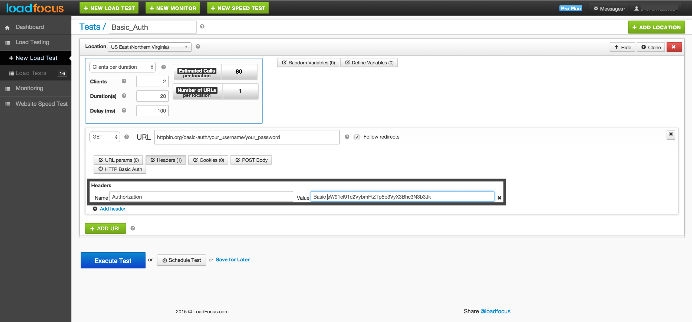Switch to the POST Body tab
The width and height of the screenshot is (692, 322).
(251, 160)
